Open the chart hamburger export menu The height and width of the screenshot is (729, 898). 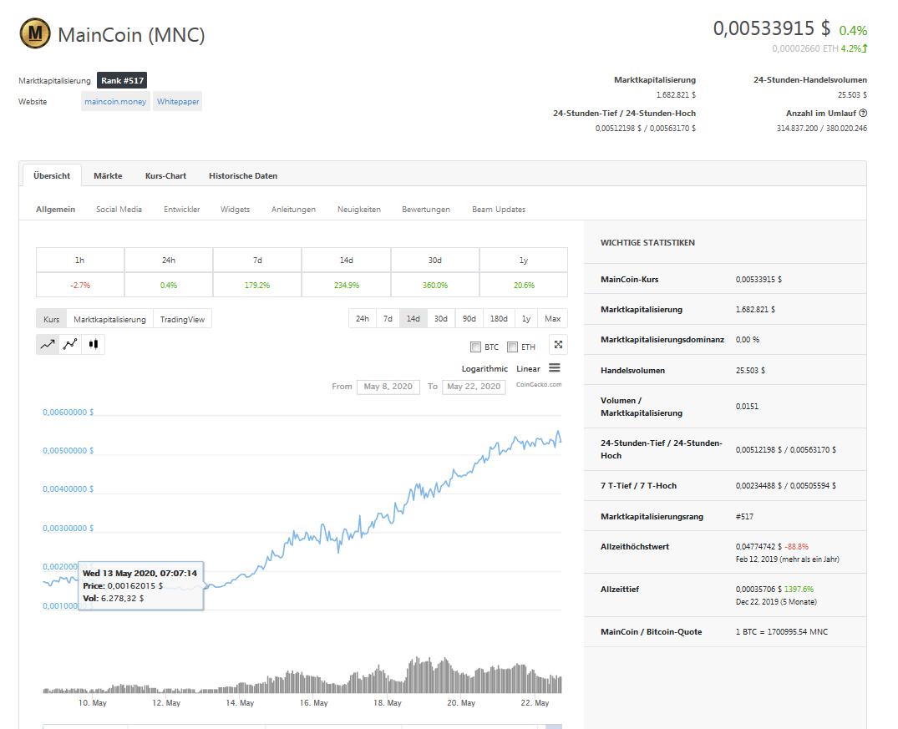pyautogui.click(x=555, y=368)
